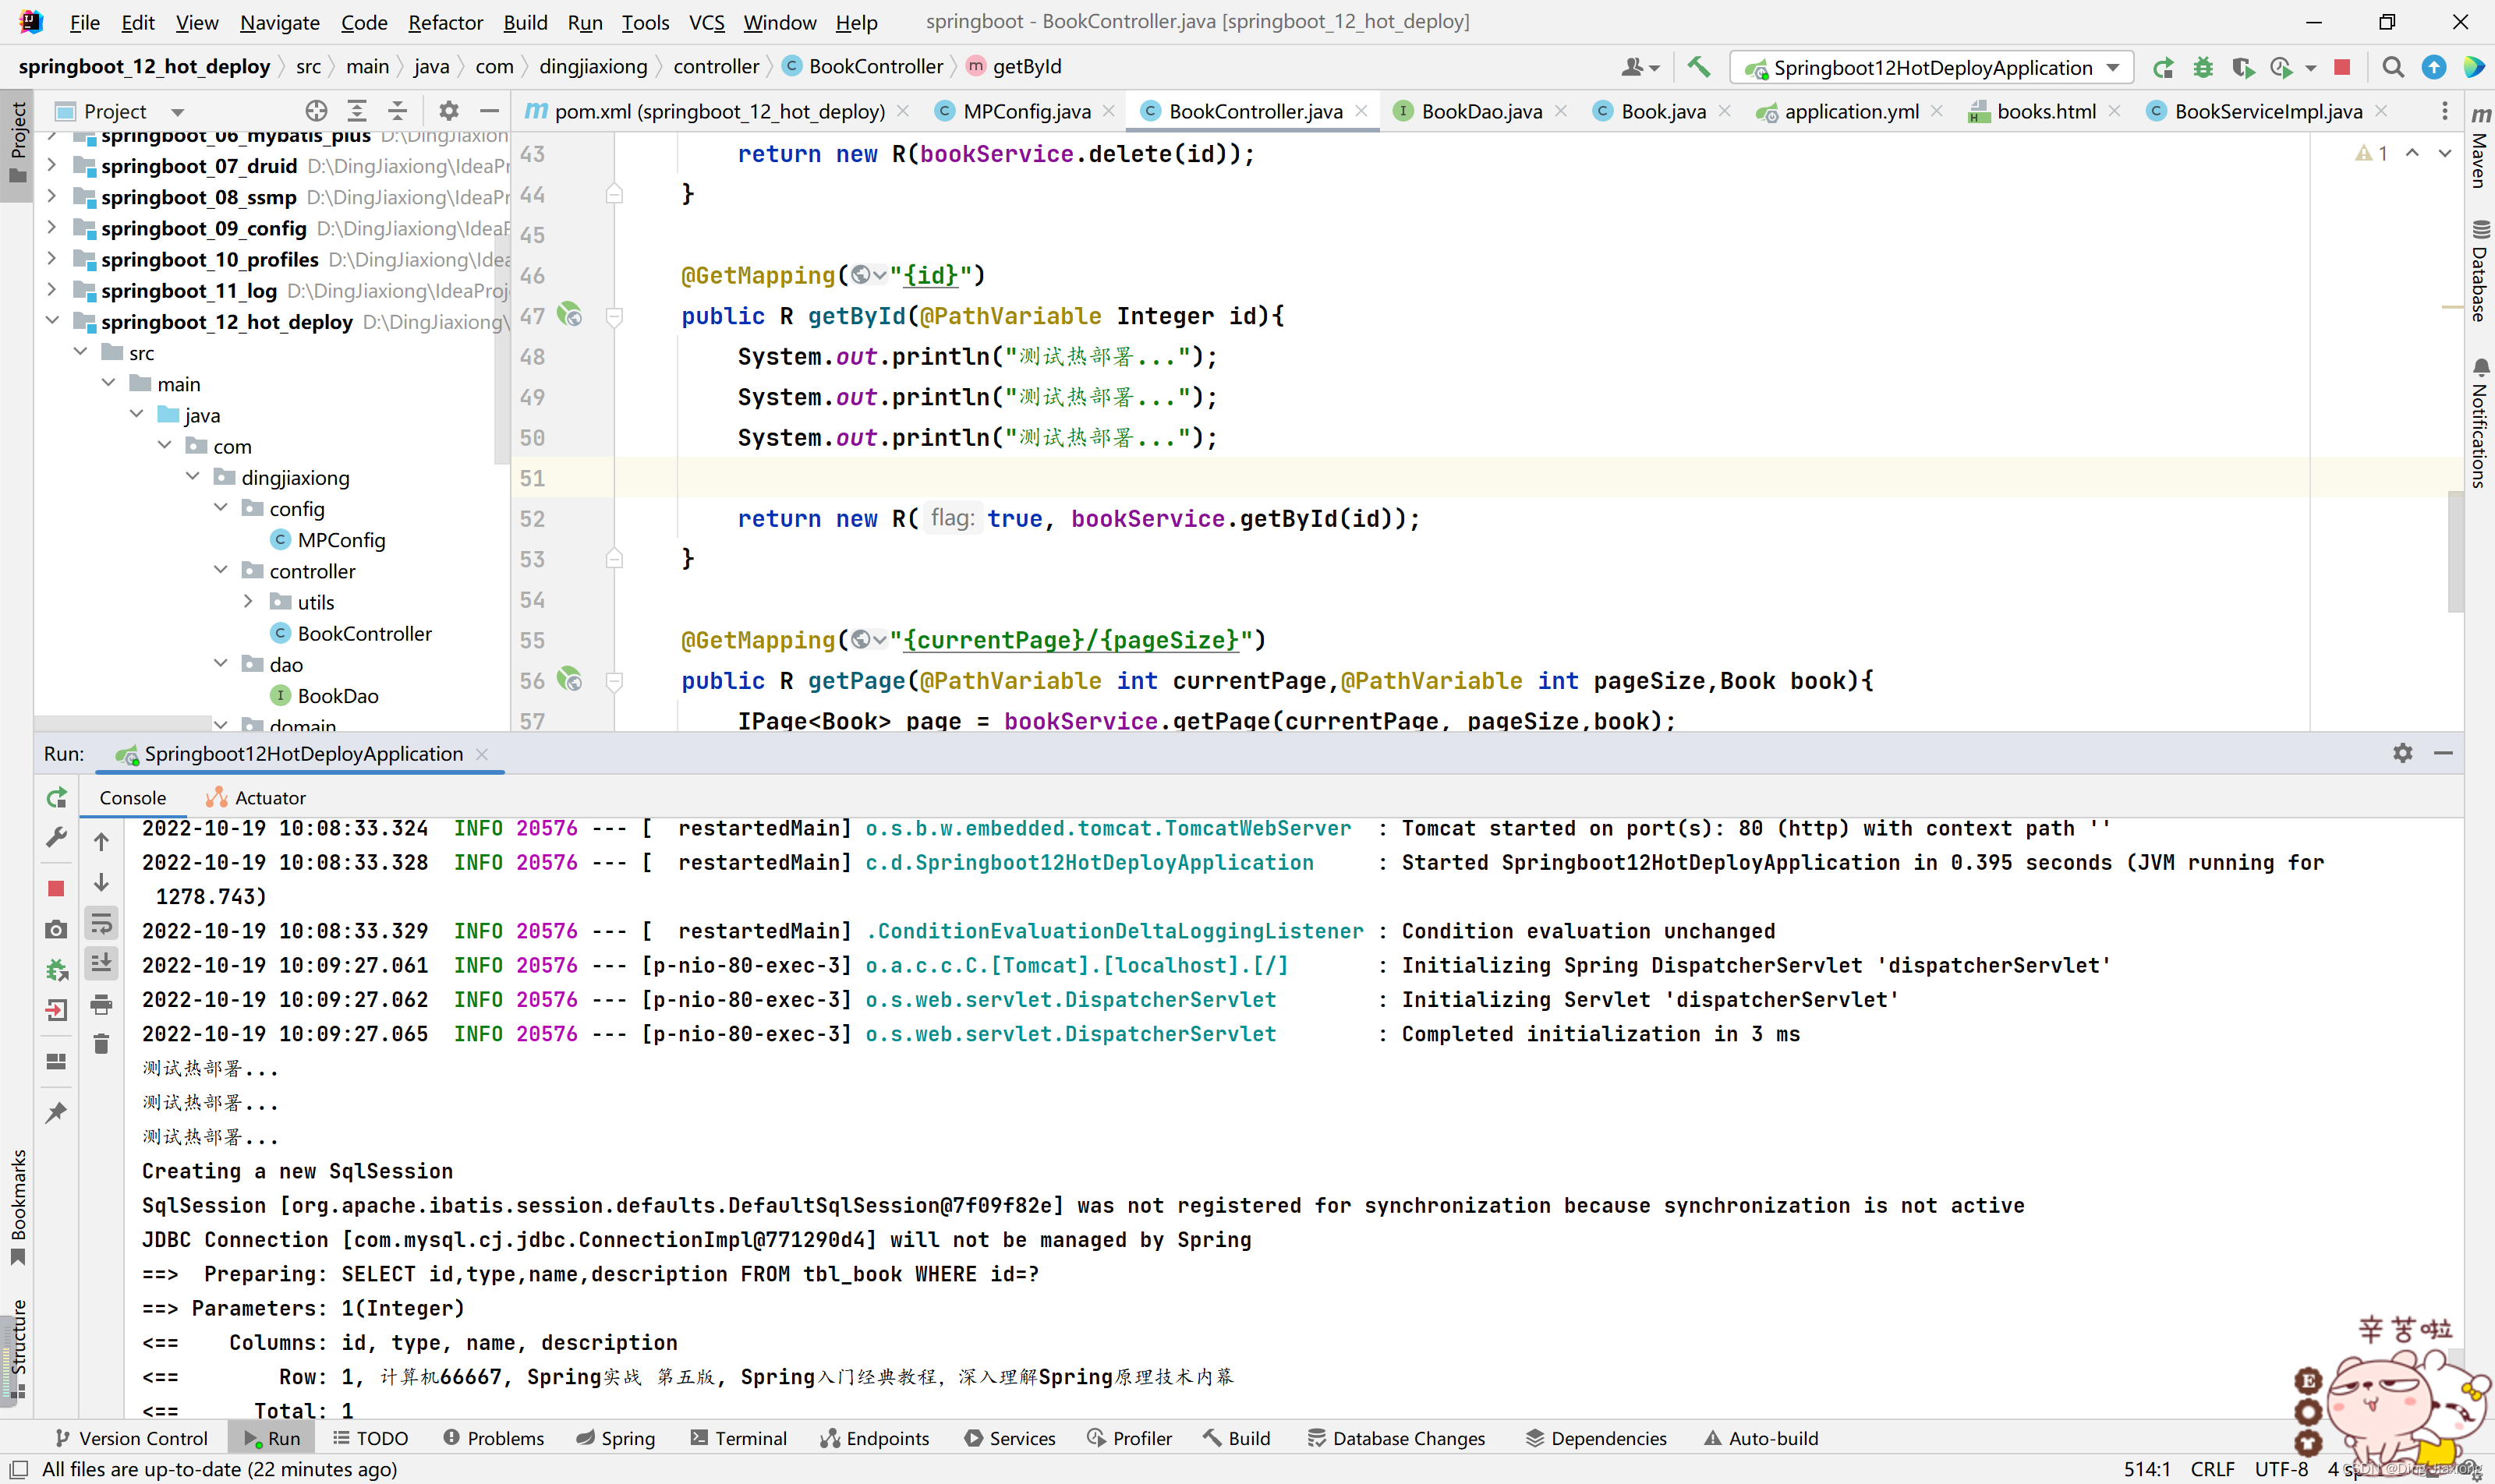
Task: Hide the Project tool window
Action: point(489,111)
